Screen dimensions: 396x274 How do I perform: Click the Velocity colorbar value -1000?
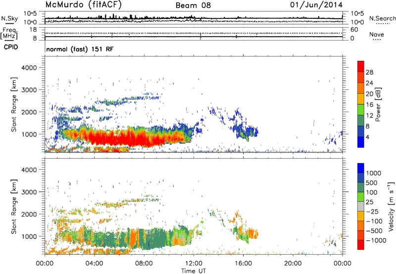[376, 240]
